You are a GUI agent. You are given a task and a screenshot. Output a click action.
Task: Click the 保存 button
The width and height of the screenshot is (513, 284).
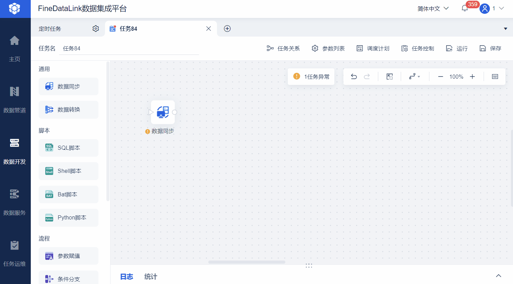pyautogui.click(x=490, y=48)
